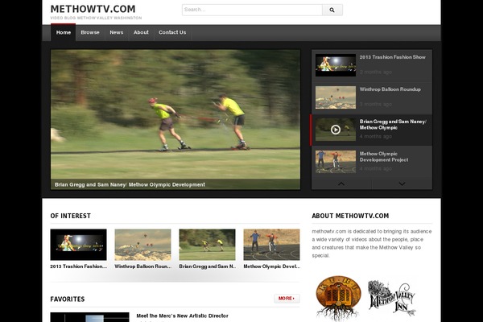This screenshot has height=322, width=483.
Task: Open the KTRT radio logo
Action: pyautogui.click(x=337, y=297)
